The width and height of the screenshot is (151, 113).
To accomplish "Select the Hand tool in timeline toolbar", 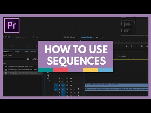I will click(x=48, y=75).
